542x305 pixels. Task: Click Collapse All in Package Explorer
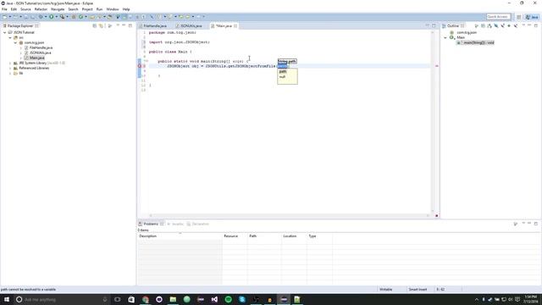(94, 25)
